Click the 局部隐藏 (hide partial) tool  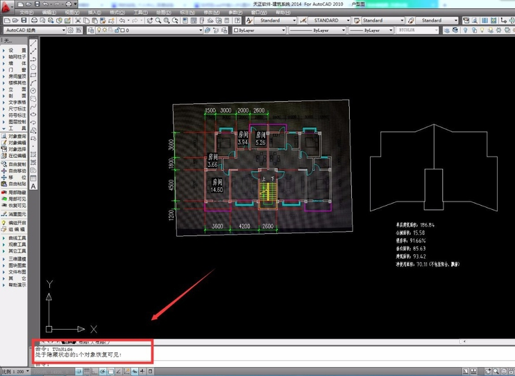pos(17,192)
